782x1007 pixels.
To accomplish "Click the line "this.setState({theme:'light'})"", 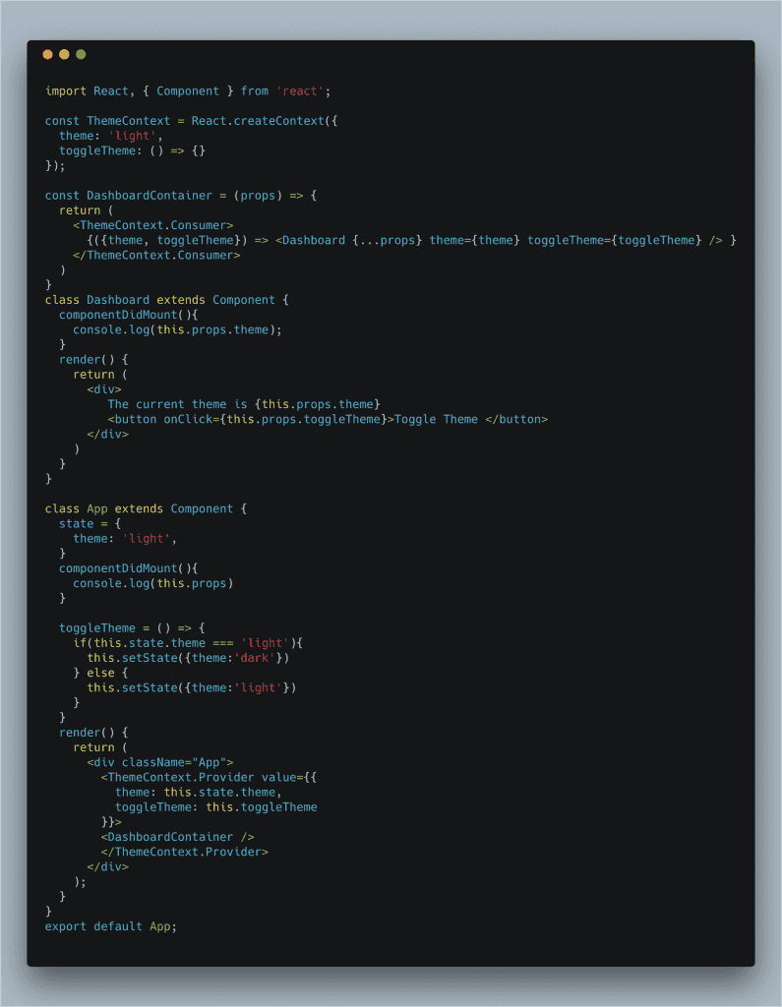I will [192, 687].
